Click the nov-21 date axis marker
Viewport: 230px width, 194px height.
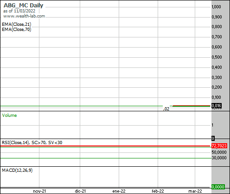pos(39,191)
